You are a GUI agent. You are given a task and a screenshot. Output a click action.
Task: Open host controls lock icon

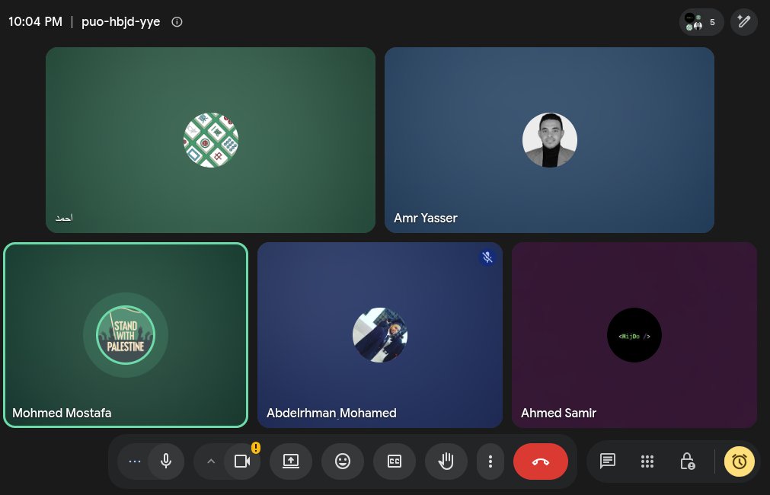[687, 461]
